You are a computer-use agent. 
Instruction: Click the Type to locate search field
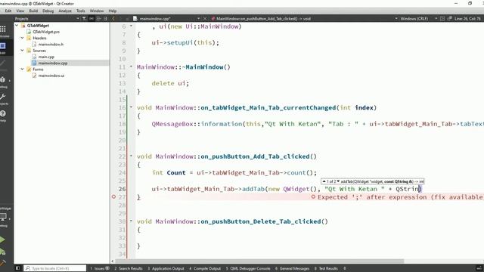55,268
